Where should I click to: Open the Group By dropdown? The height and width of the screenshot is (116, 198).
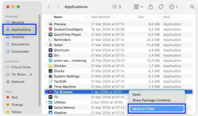(138, 7)
